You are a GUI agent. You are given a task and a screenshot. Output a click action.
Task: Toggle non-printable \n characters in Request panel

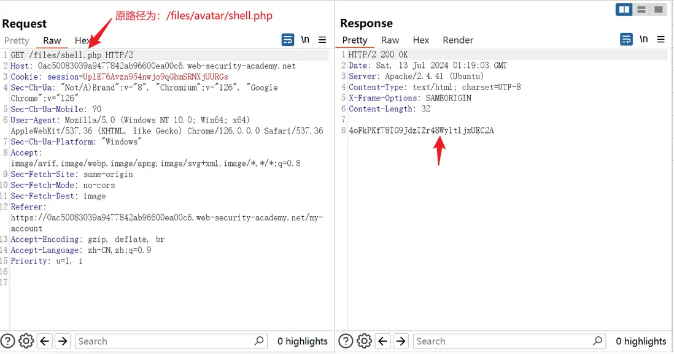(305, 40)
